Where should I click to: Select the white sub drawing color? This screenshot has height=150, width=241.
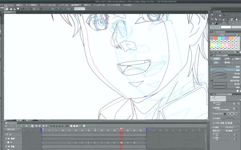[x=226, y=27]
